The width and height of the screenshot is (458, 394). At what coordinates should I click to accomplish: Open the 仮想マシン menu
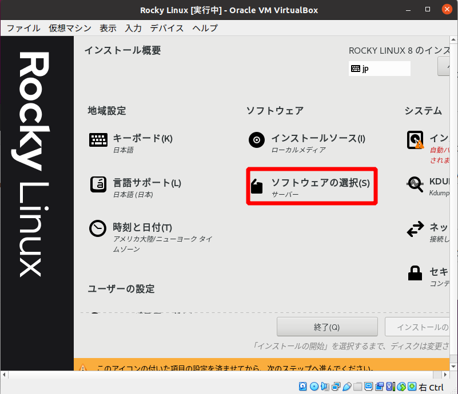click(70, 28)
